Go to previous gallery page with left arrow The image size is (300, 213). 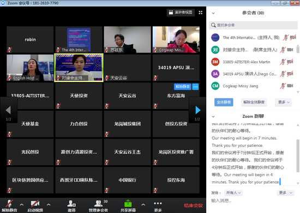[8, 110]
